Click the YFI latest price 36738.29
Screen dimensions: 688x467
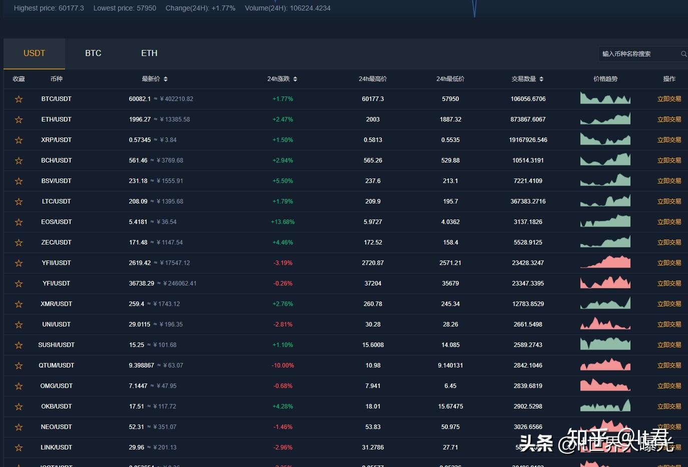142,283
